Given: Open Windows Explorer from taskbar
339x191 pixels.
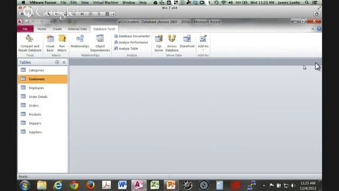Looking at the screenshot, I should click(x=42, y=185).
